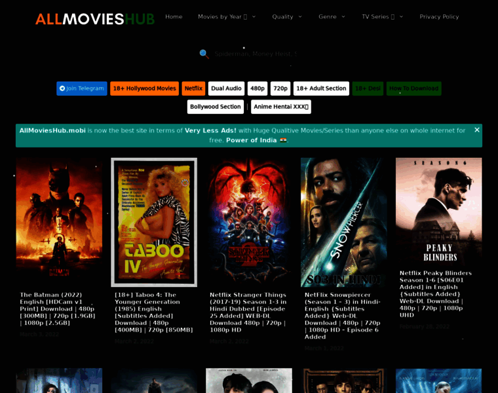Click the Telegram icon in Join Telegram

coord(62,88)
